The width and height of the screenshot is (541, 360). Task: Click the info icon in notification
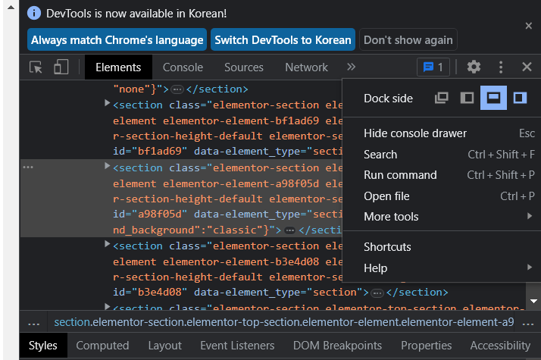[34, 13]
